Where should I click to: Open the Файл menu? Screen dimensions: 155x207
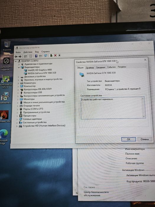pos(18,52)
